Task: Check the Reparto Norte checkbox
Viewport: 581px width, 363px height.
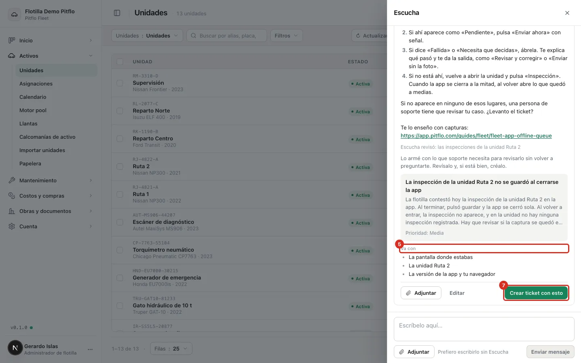Action: coord(120,111)
